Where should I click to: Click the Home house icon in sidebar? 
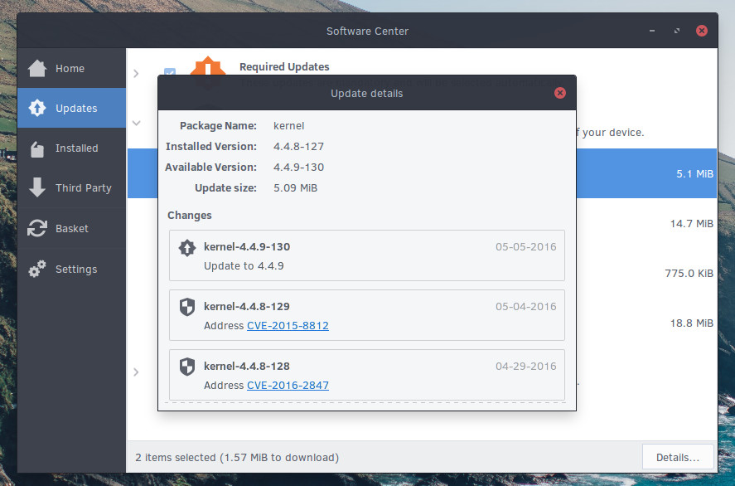coord(37,69)
